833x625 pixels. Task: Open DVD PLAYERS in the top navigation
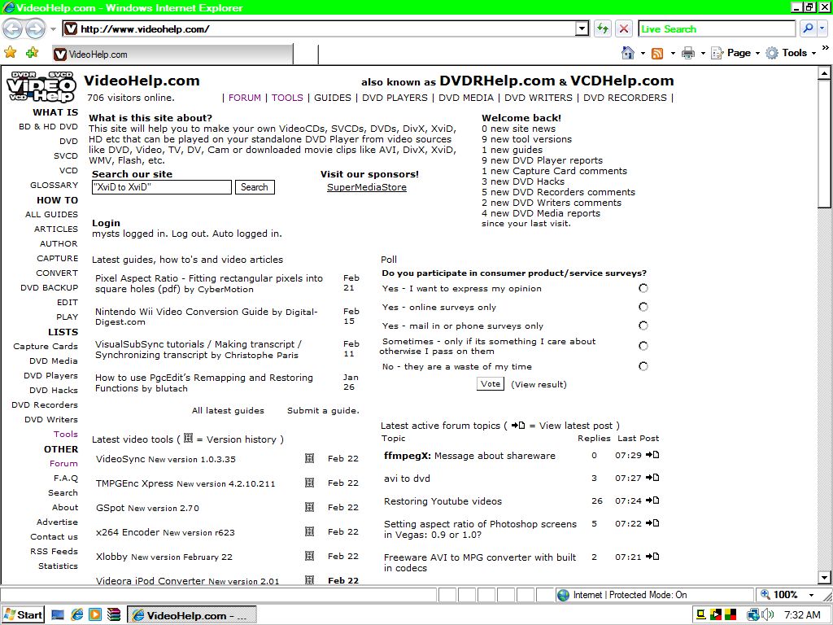tap(395, 98)
